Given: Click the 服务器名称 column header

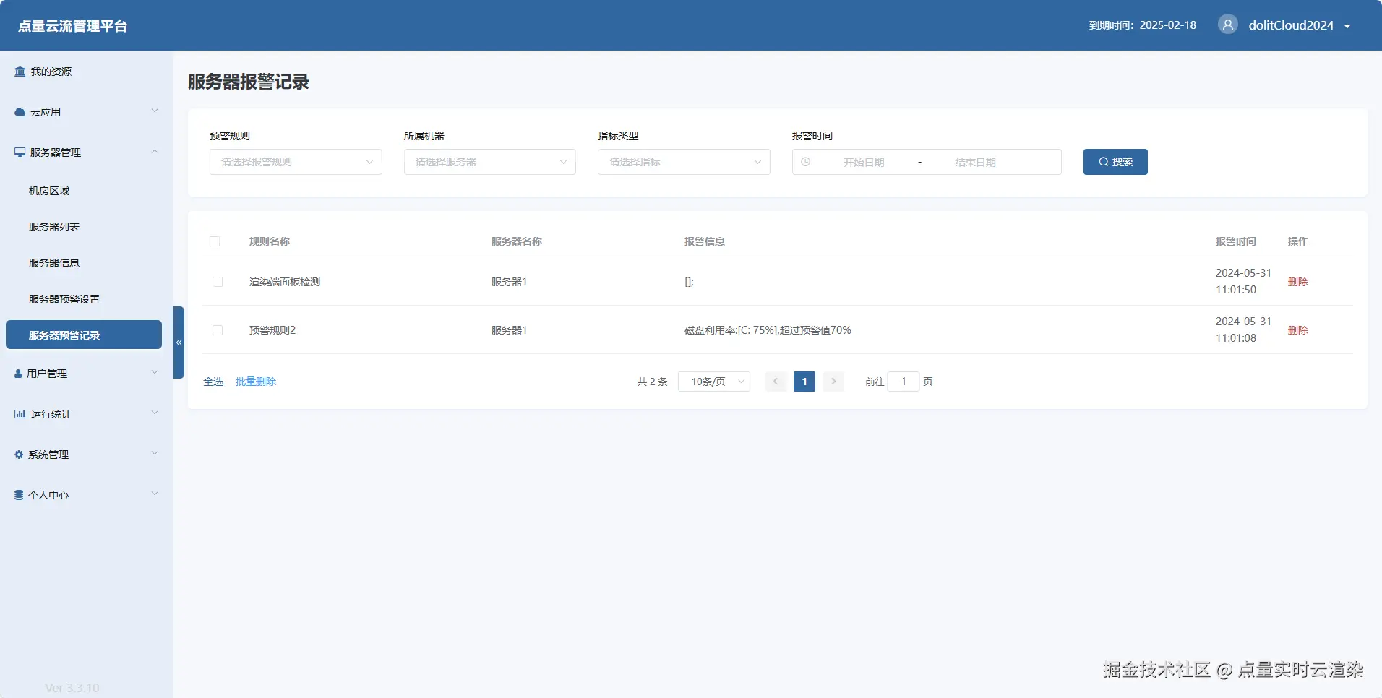Looking at the screenshot, I should [x=517, y=241].
